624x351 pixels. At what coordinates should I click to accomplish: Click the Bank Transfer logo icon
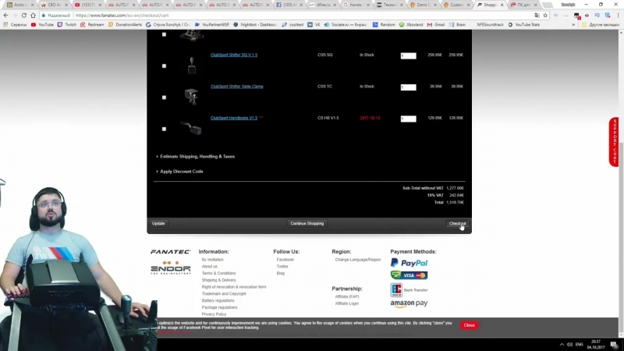(396, 289)
